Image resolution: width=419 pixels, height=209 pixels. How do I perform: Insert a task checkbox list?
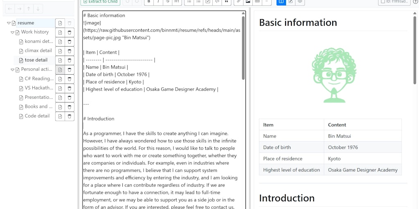click(208, 1)
